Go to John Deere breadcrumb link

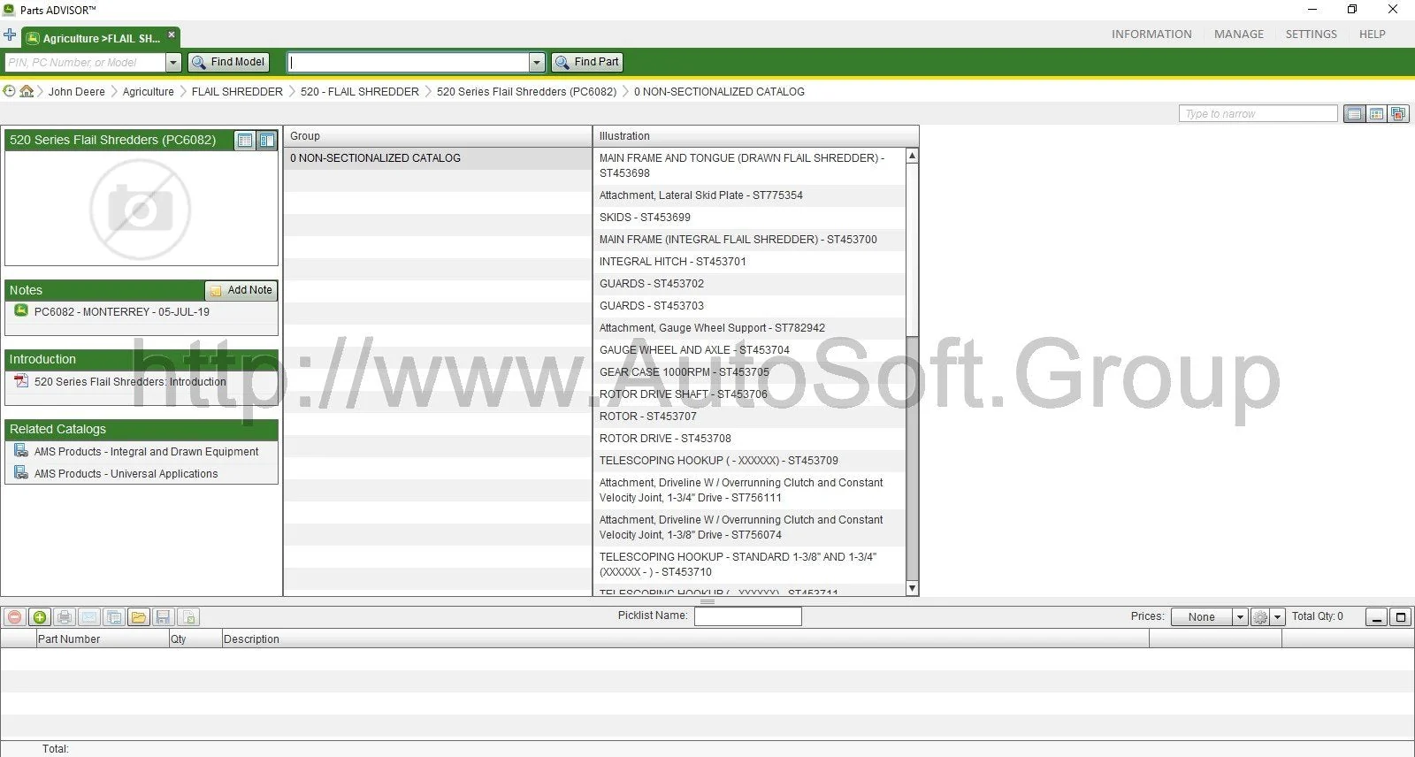coord(76,91)
